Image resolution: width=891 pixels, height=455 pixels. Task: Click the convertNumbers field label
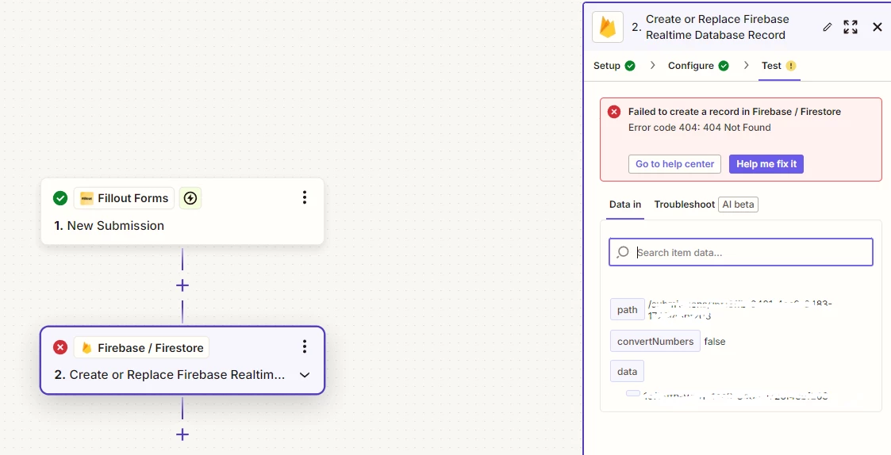pos(655,342)
